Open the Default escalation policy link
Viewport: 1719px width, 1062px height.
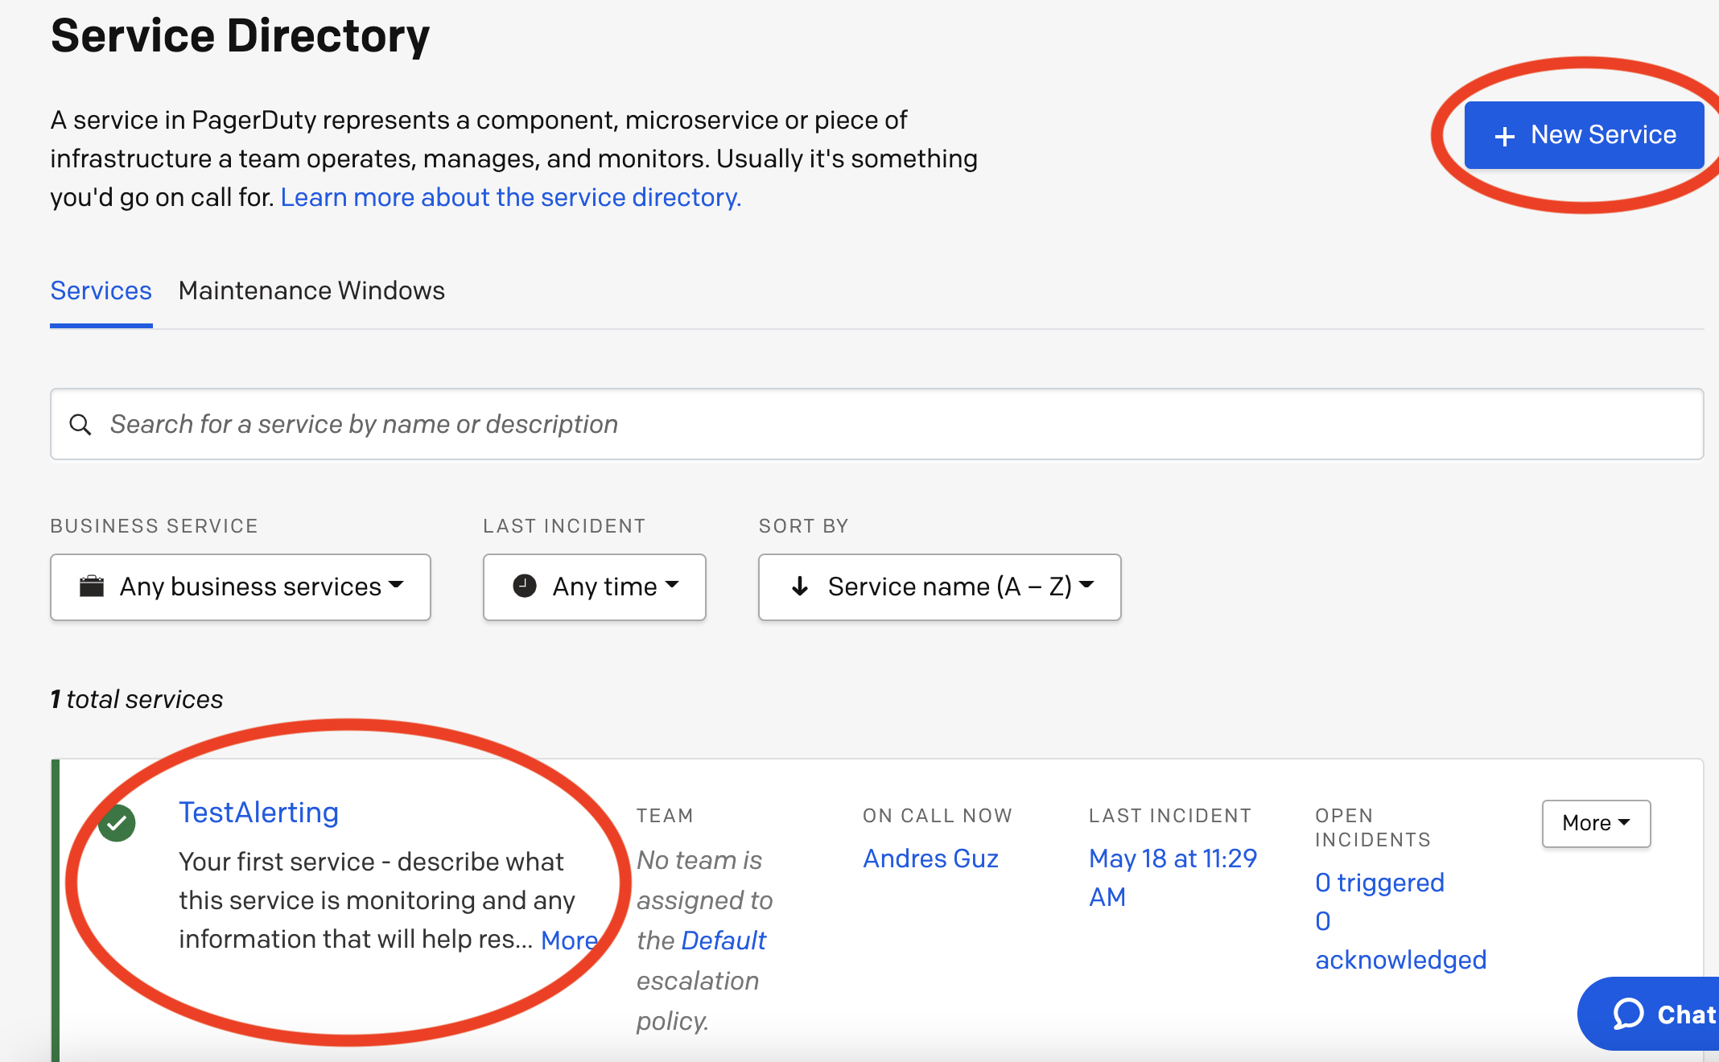click(723, 941)
